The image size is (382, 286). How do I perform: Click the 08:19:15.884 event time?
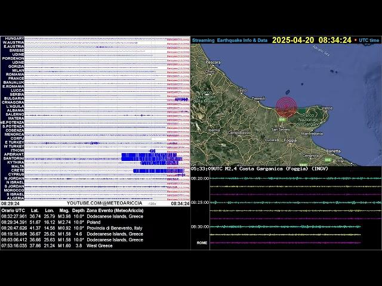(x=14, y=234)
